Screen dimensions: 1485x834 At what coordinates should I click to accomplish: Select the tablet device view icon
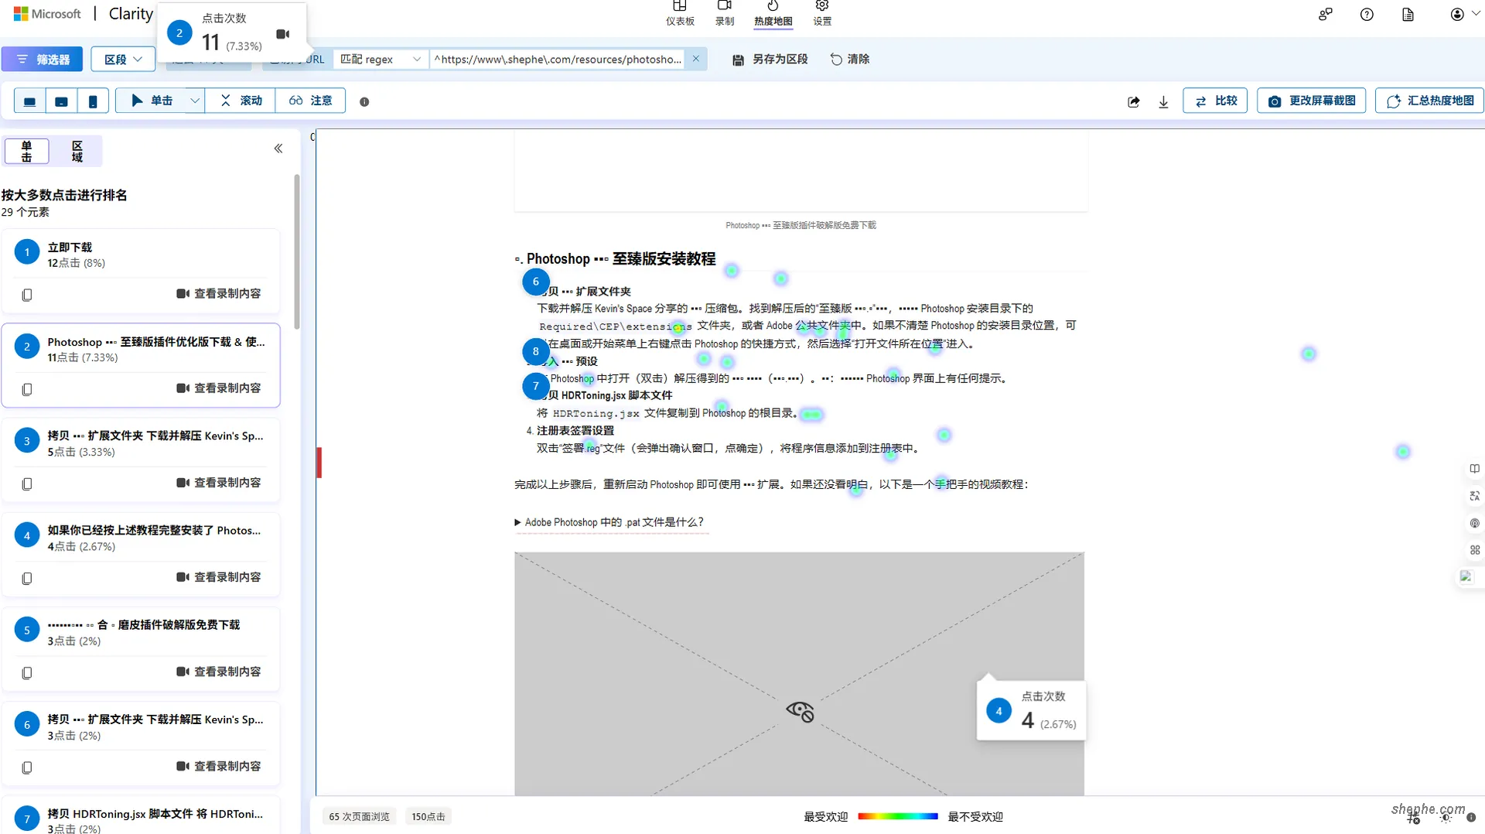(61, 101)
